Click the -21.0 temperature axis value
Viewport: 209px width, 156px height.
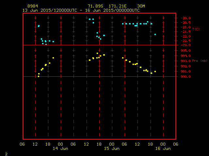[x=186, y=27]
